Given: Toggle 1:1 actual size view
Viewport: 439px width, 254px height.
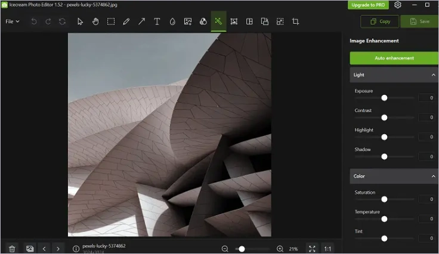Looking at the screenshot, I should pyautogui.click(x=327, y=248).
